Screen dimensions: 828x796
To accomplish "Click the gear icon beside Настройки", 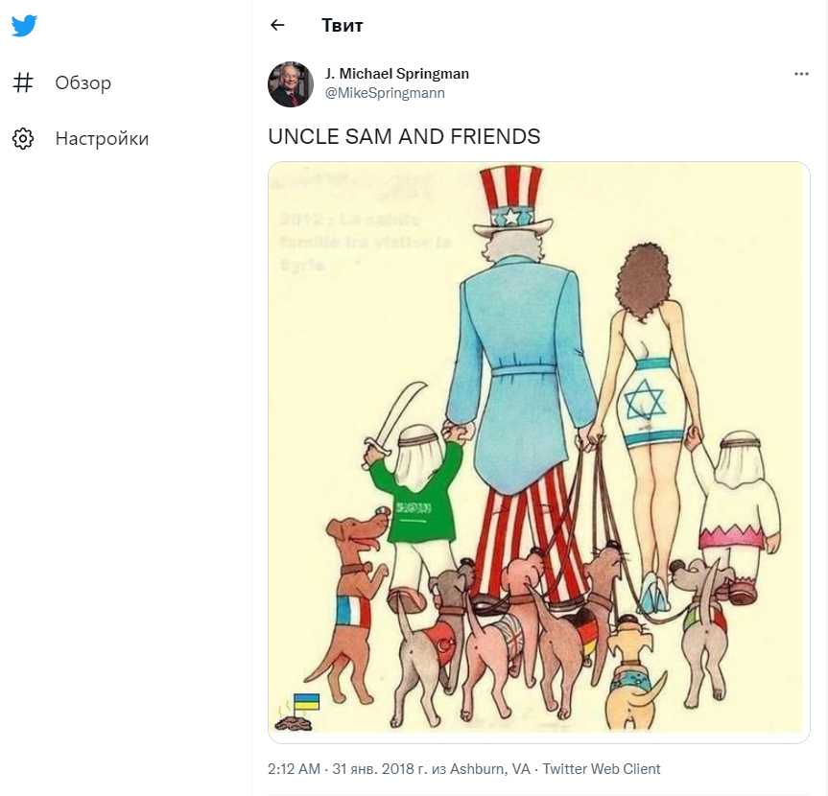I will pyautogui.click(x=24, y=138).
